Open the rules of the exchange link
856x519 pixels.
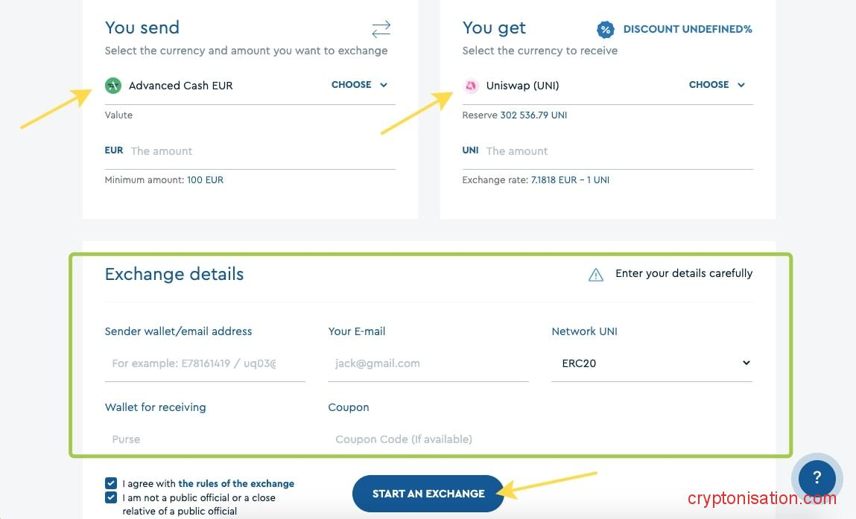coord(236,483)
